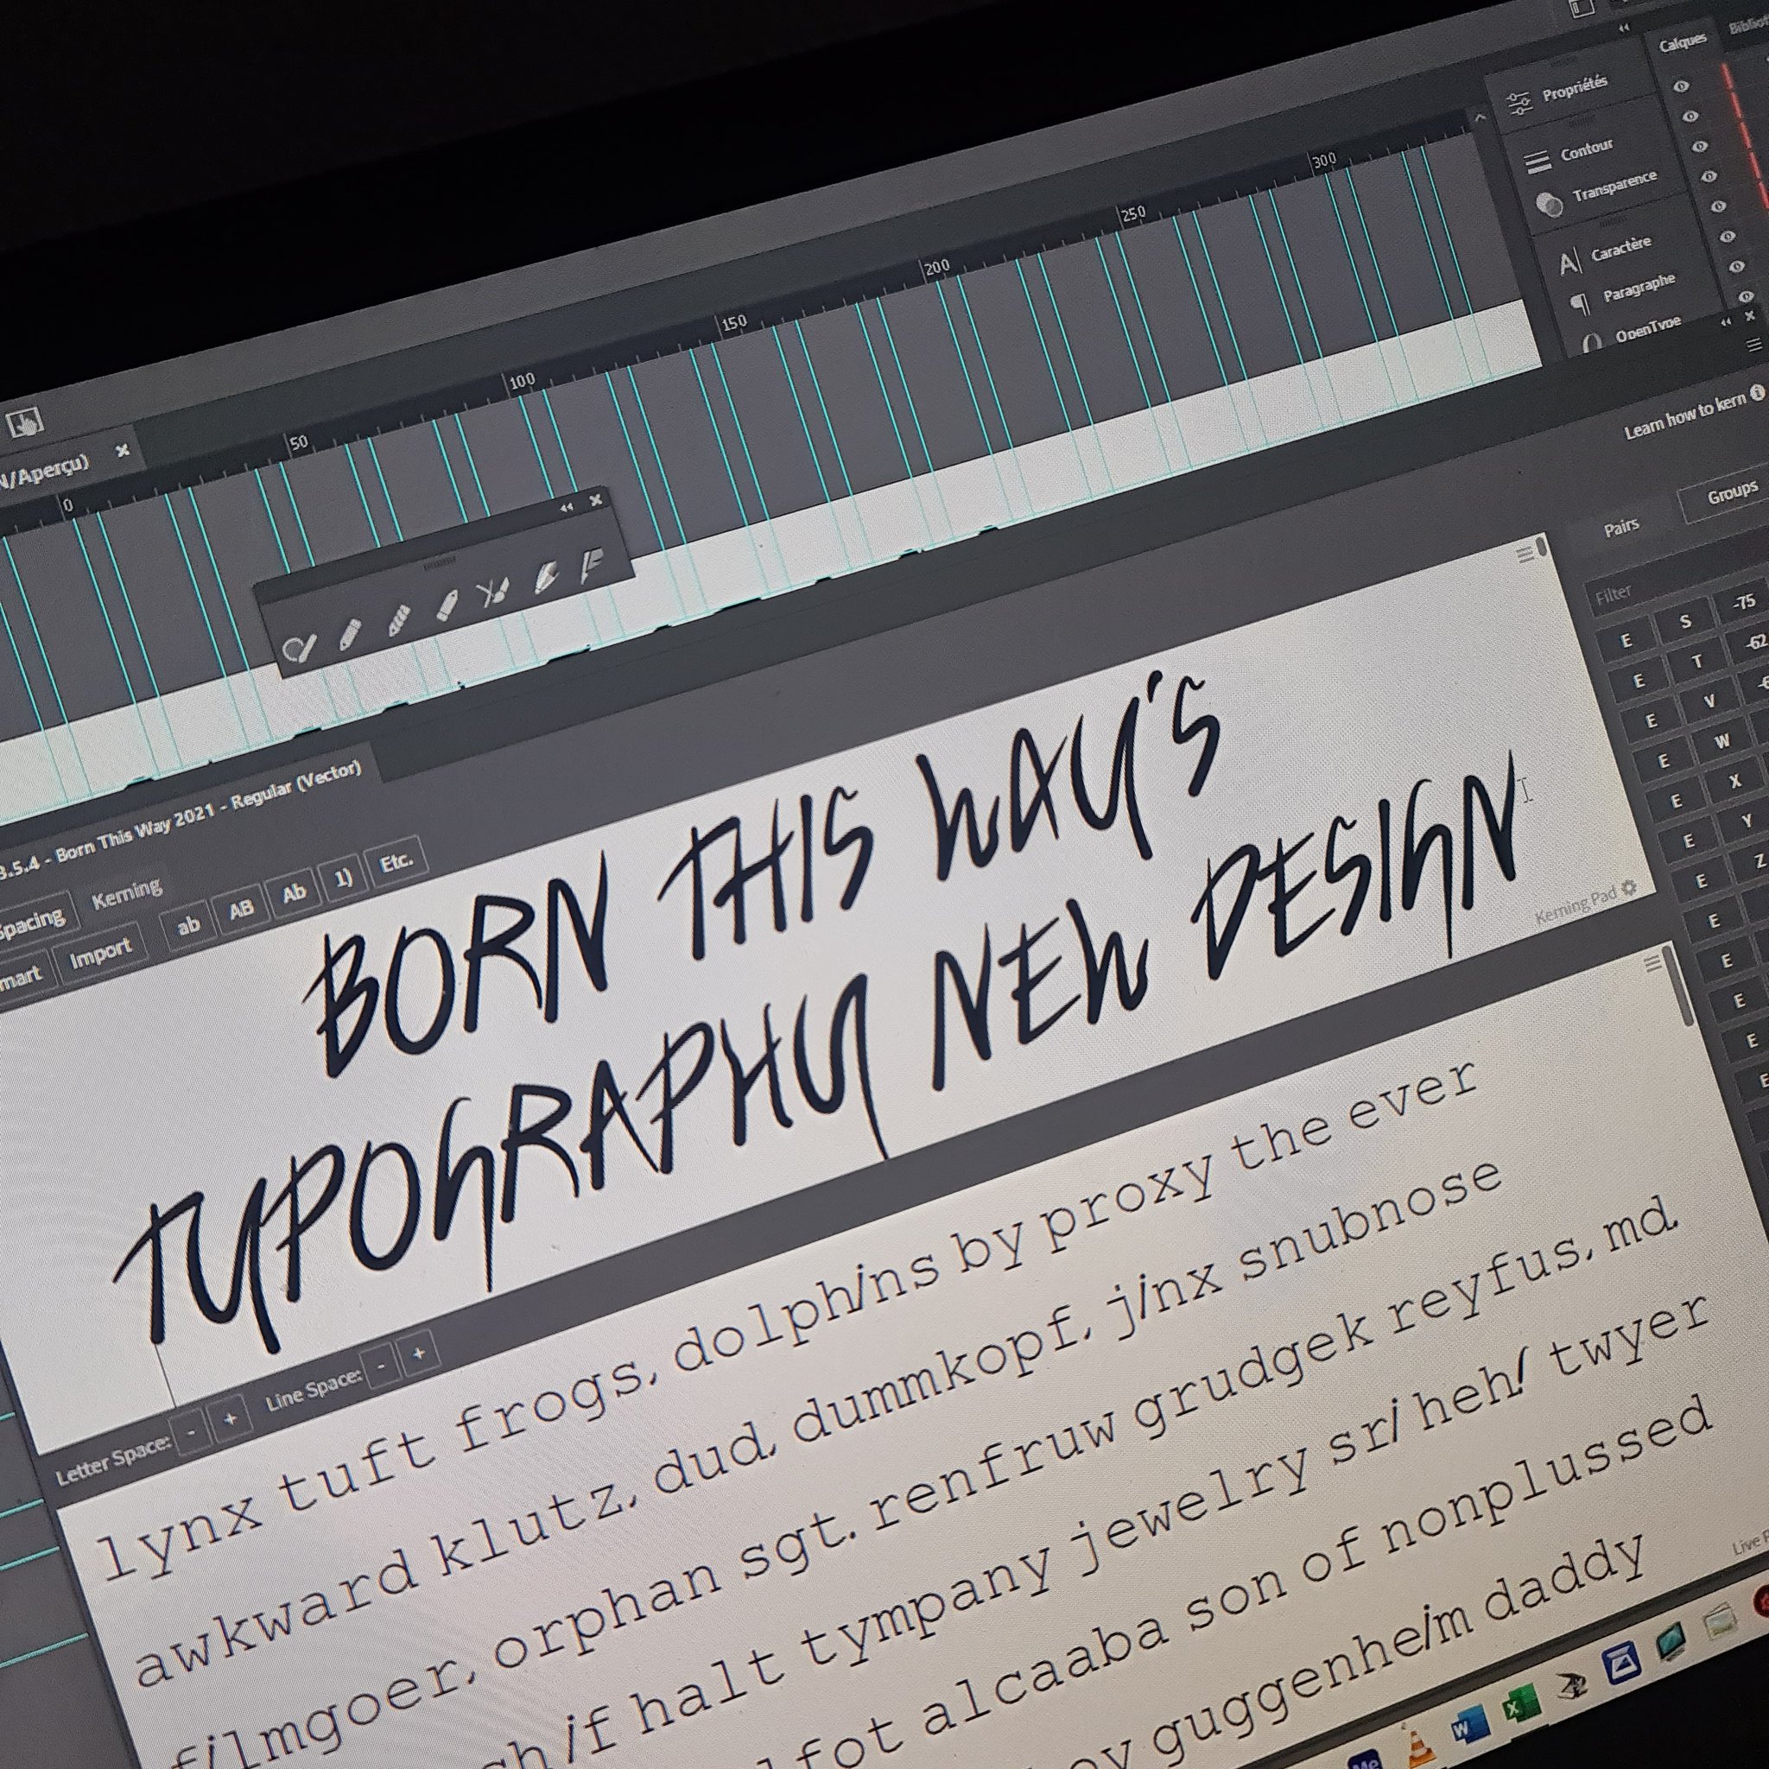The width and height of the screenshot is (1769, 1769).
Task: Select the T cell of pair E T
Action: tap(1696, 661)
